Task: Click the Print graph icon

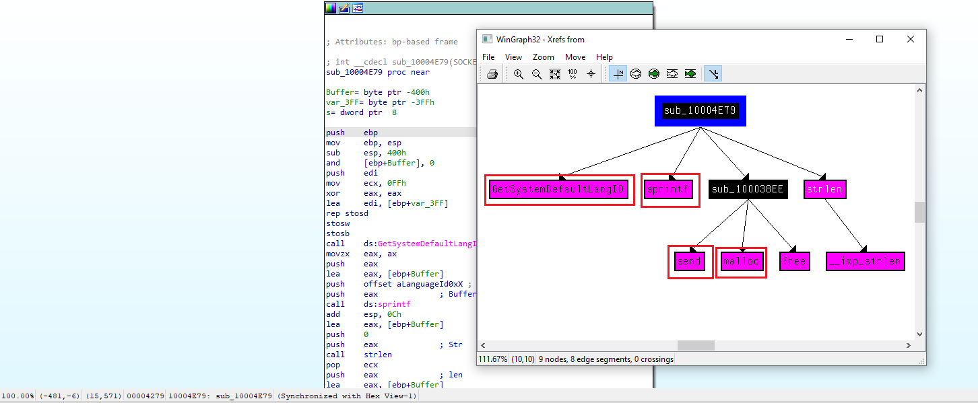Action: 492,74
